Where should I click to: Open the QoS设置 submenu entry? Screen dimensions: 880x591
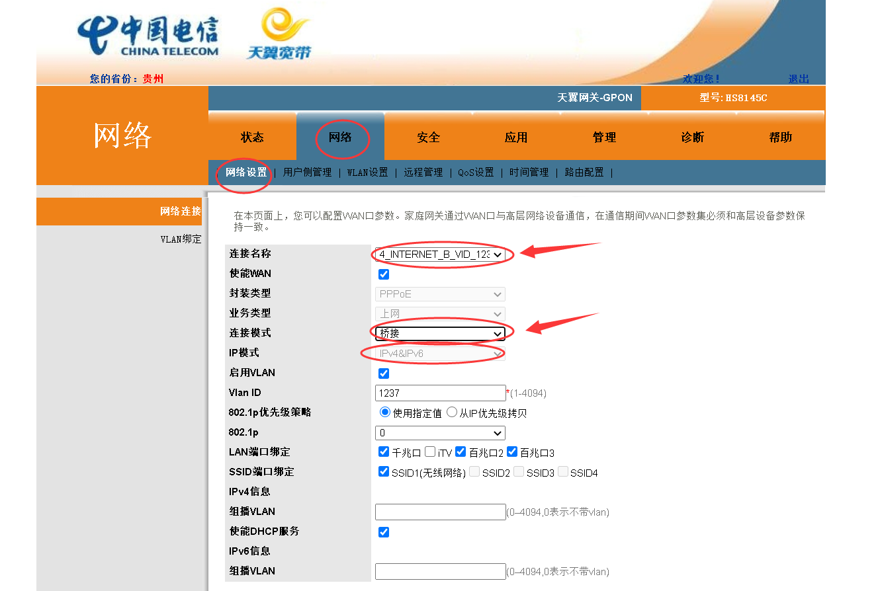477,172
